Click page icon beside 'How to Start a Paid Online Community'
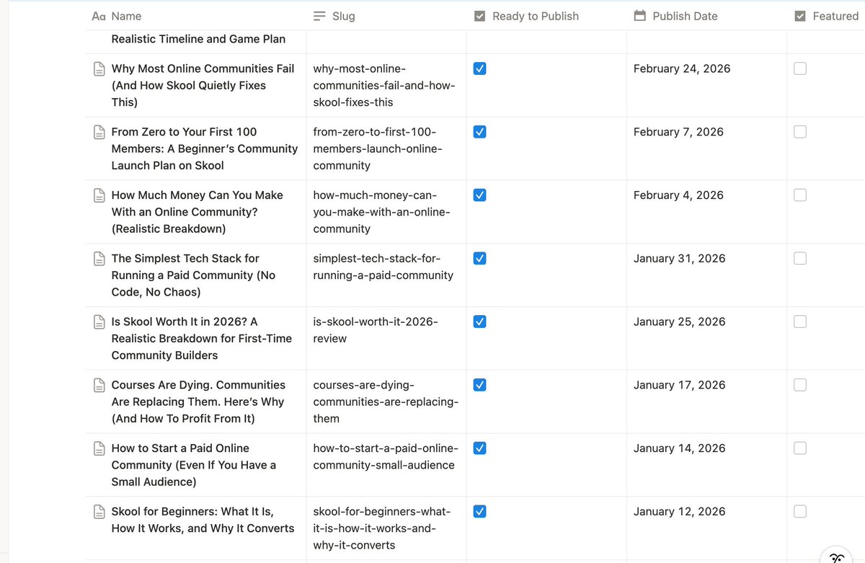The width and height of the screenshot is (865, 563). (x=99, y=448)
